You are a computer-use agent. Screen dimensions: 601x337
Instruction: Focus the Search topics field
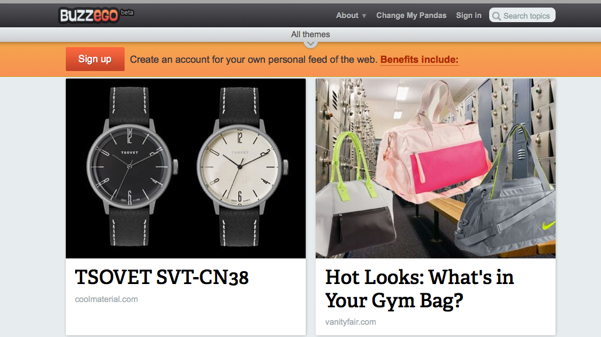522,15
